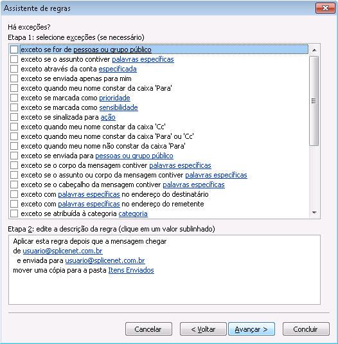Click the Cancelar button
The height and width of the screenshot is (344, 338).
[x=148, y=329]
